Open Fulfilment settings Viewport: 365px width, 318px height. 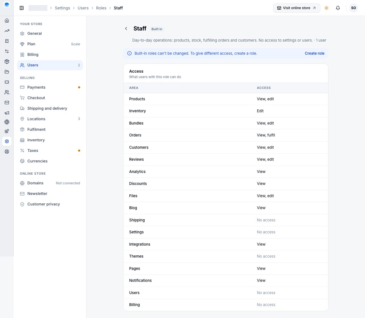point(50,130)
